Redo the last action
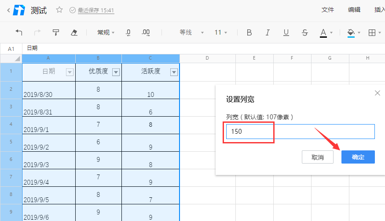The height and width of the screenshot is (221, 385). (x=37, y=32)
